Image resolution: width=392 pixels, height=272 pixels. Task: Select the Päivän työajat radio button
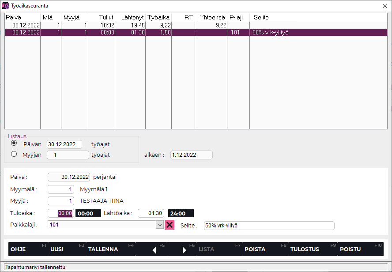click(x=14, y=144)
